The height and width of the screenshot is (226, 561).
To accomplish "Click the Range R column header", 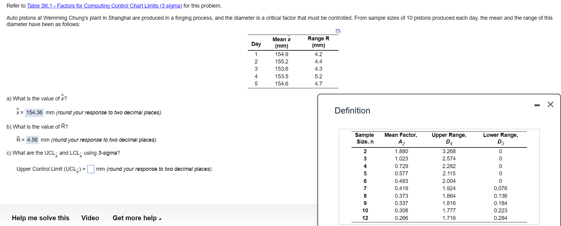I will point(318,42).
